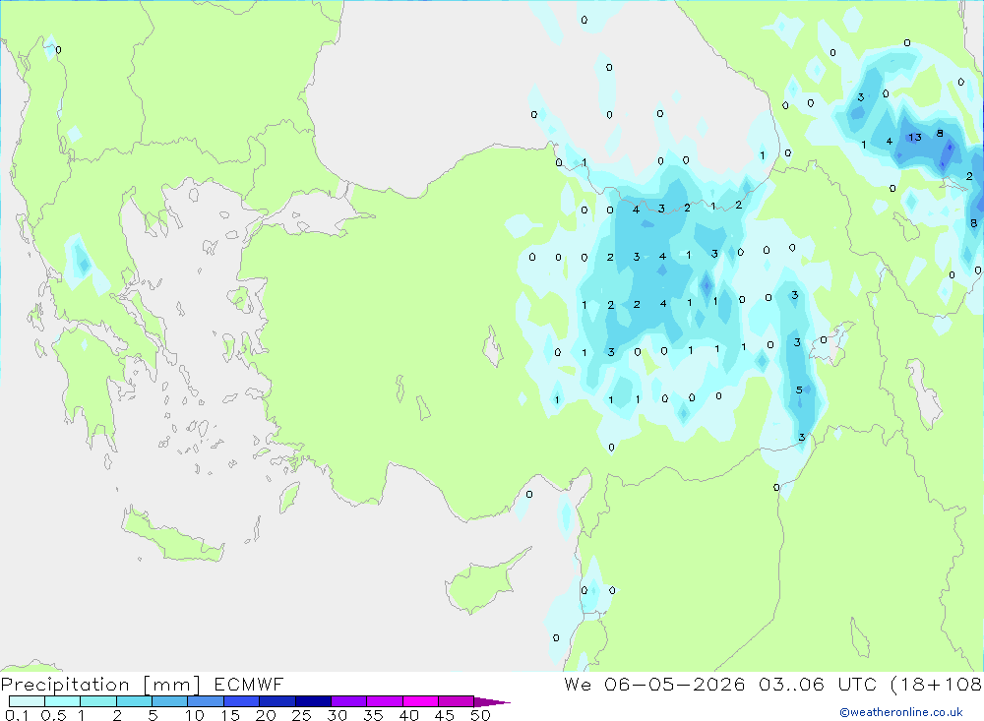Click the 'Precipitation' title word

point(65,685)
